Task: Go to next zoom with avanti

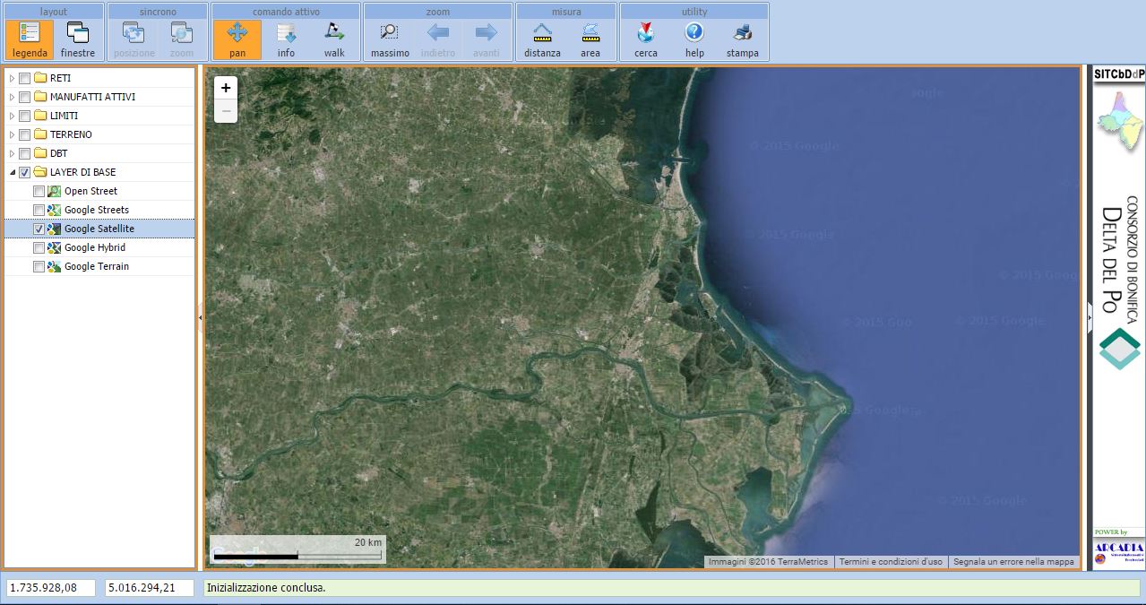Action: point(487,40)
